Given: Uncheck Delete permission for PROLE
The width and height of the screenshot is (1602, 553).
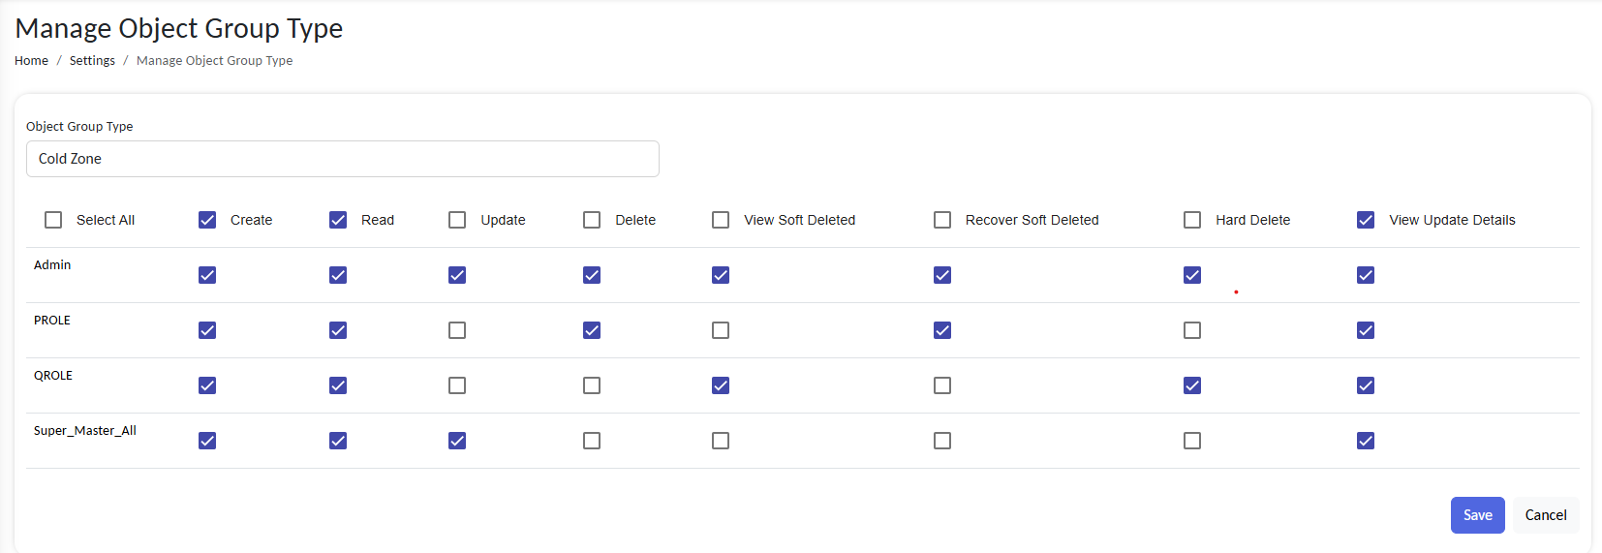Looking at the screenshot, I should pyautogui.click(x=592, y=330).
